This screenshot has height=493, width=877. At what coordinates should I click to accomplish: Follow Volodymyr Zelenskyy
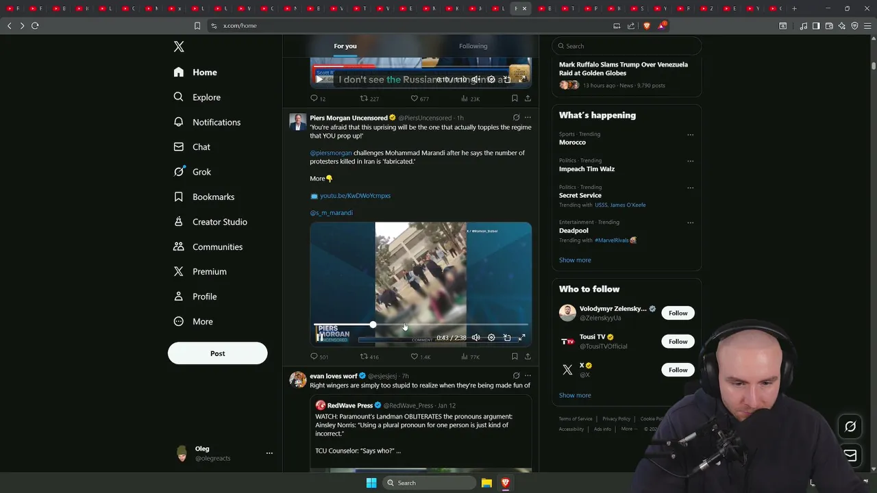coord(678,313)
